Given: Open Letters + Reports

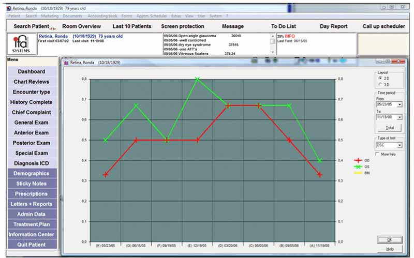Looking at the screenshot, I should [32, 204].
